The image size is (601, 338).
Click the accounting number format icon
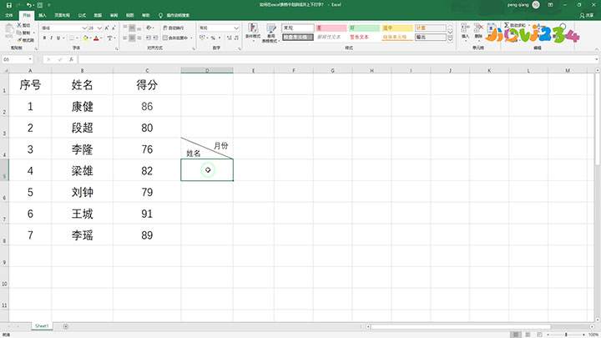[202, 38]
